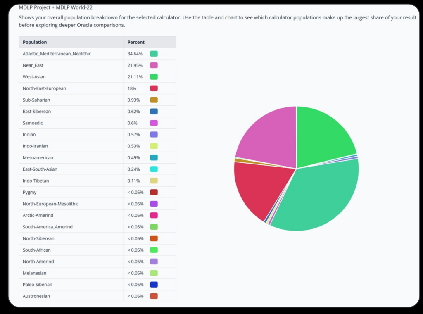This screenshot has height=314, width=423.
Task: Click the Indo-Tibetan pale yellow swatch
Action: click(x=154, y=181)
